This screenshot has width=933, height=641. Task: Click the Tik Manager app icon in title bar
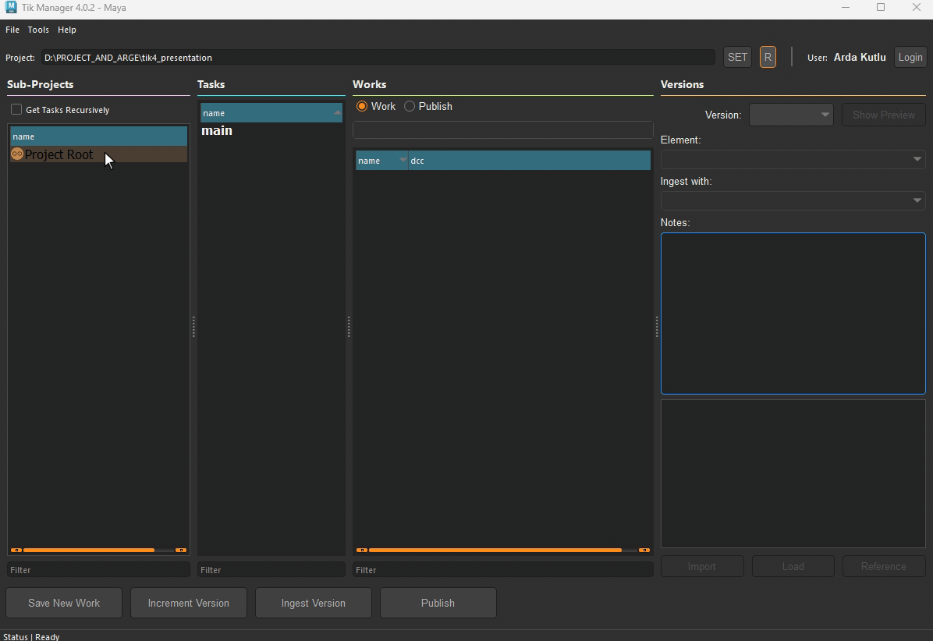point(10,7)
